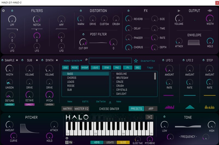
Task: Favorite the preset with the star icon
Action: coord(136,61)
